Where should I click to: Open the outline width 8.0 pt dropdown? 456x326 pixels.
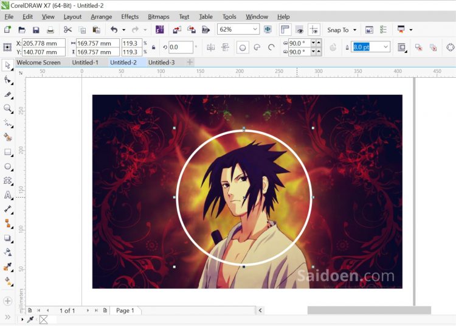(385, 47)
